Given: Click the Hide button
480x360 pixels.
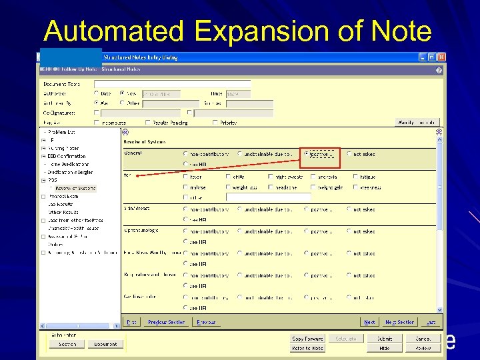Looking at the screenshot, I should (385, 348).
